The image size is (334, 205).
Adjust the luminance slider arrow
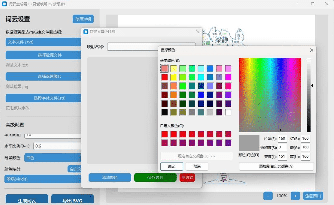(x=313, y=86)
